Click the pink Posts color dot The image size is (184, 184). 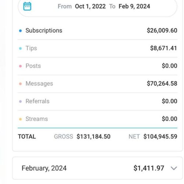[21, 66]
